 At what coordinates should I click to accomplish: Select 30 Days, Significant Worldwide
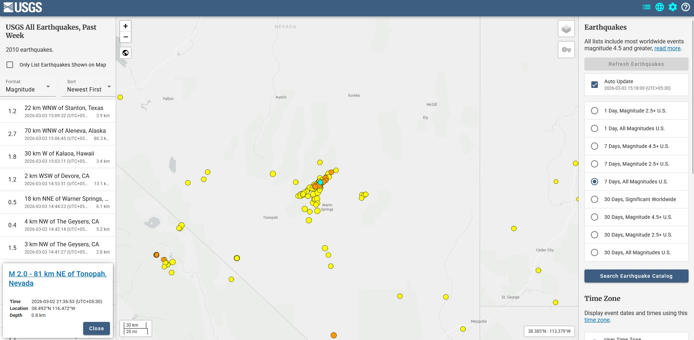pyautogui.click(x=636, y=199)
